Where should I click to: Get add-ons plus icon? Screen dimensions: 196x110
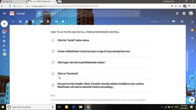click(x=192, y=51)
